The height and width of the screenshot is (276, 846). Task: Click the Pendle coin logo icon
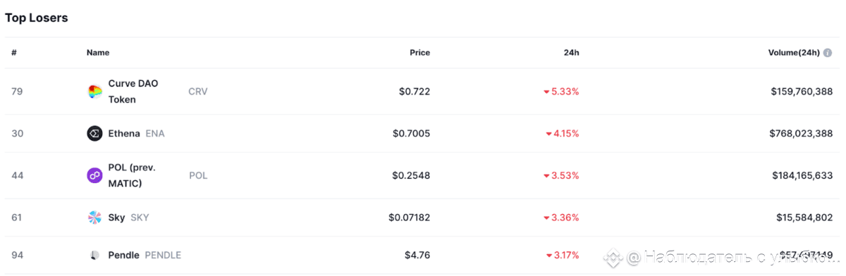click(94, 255)
